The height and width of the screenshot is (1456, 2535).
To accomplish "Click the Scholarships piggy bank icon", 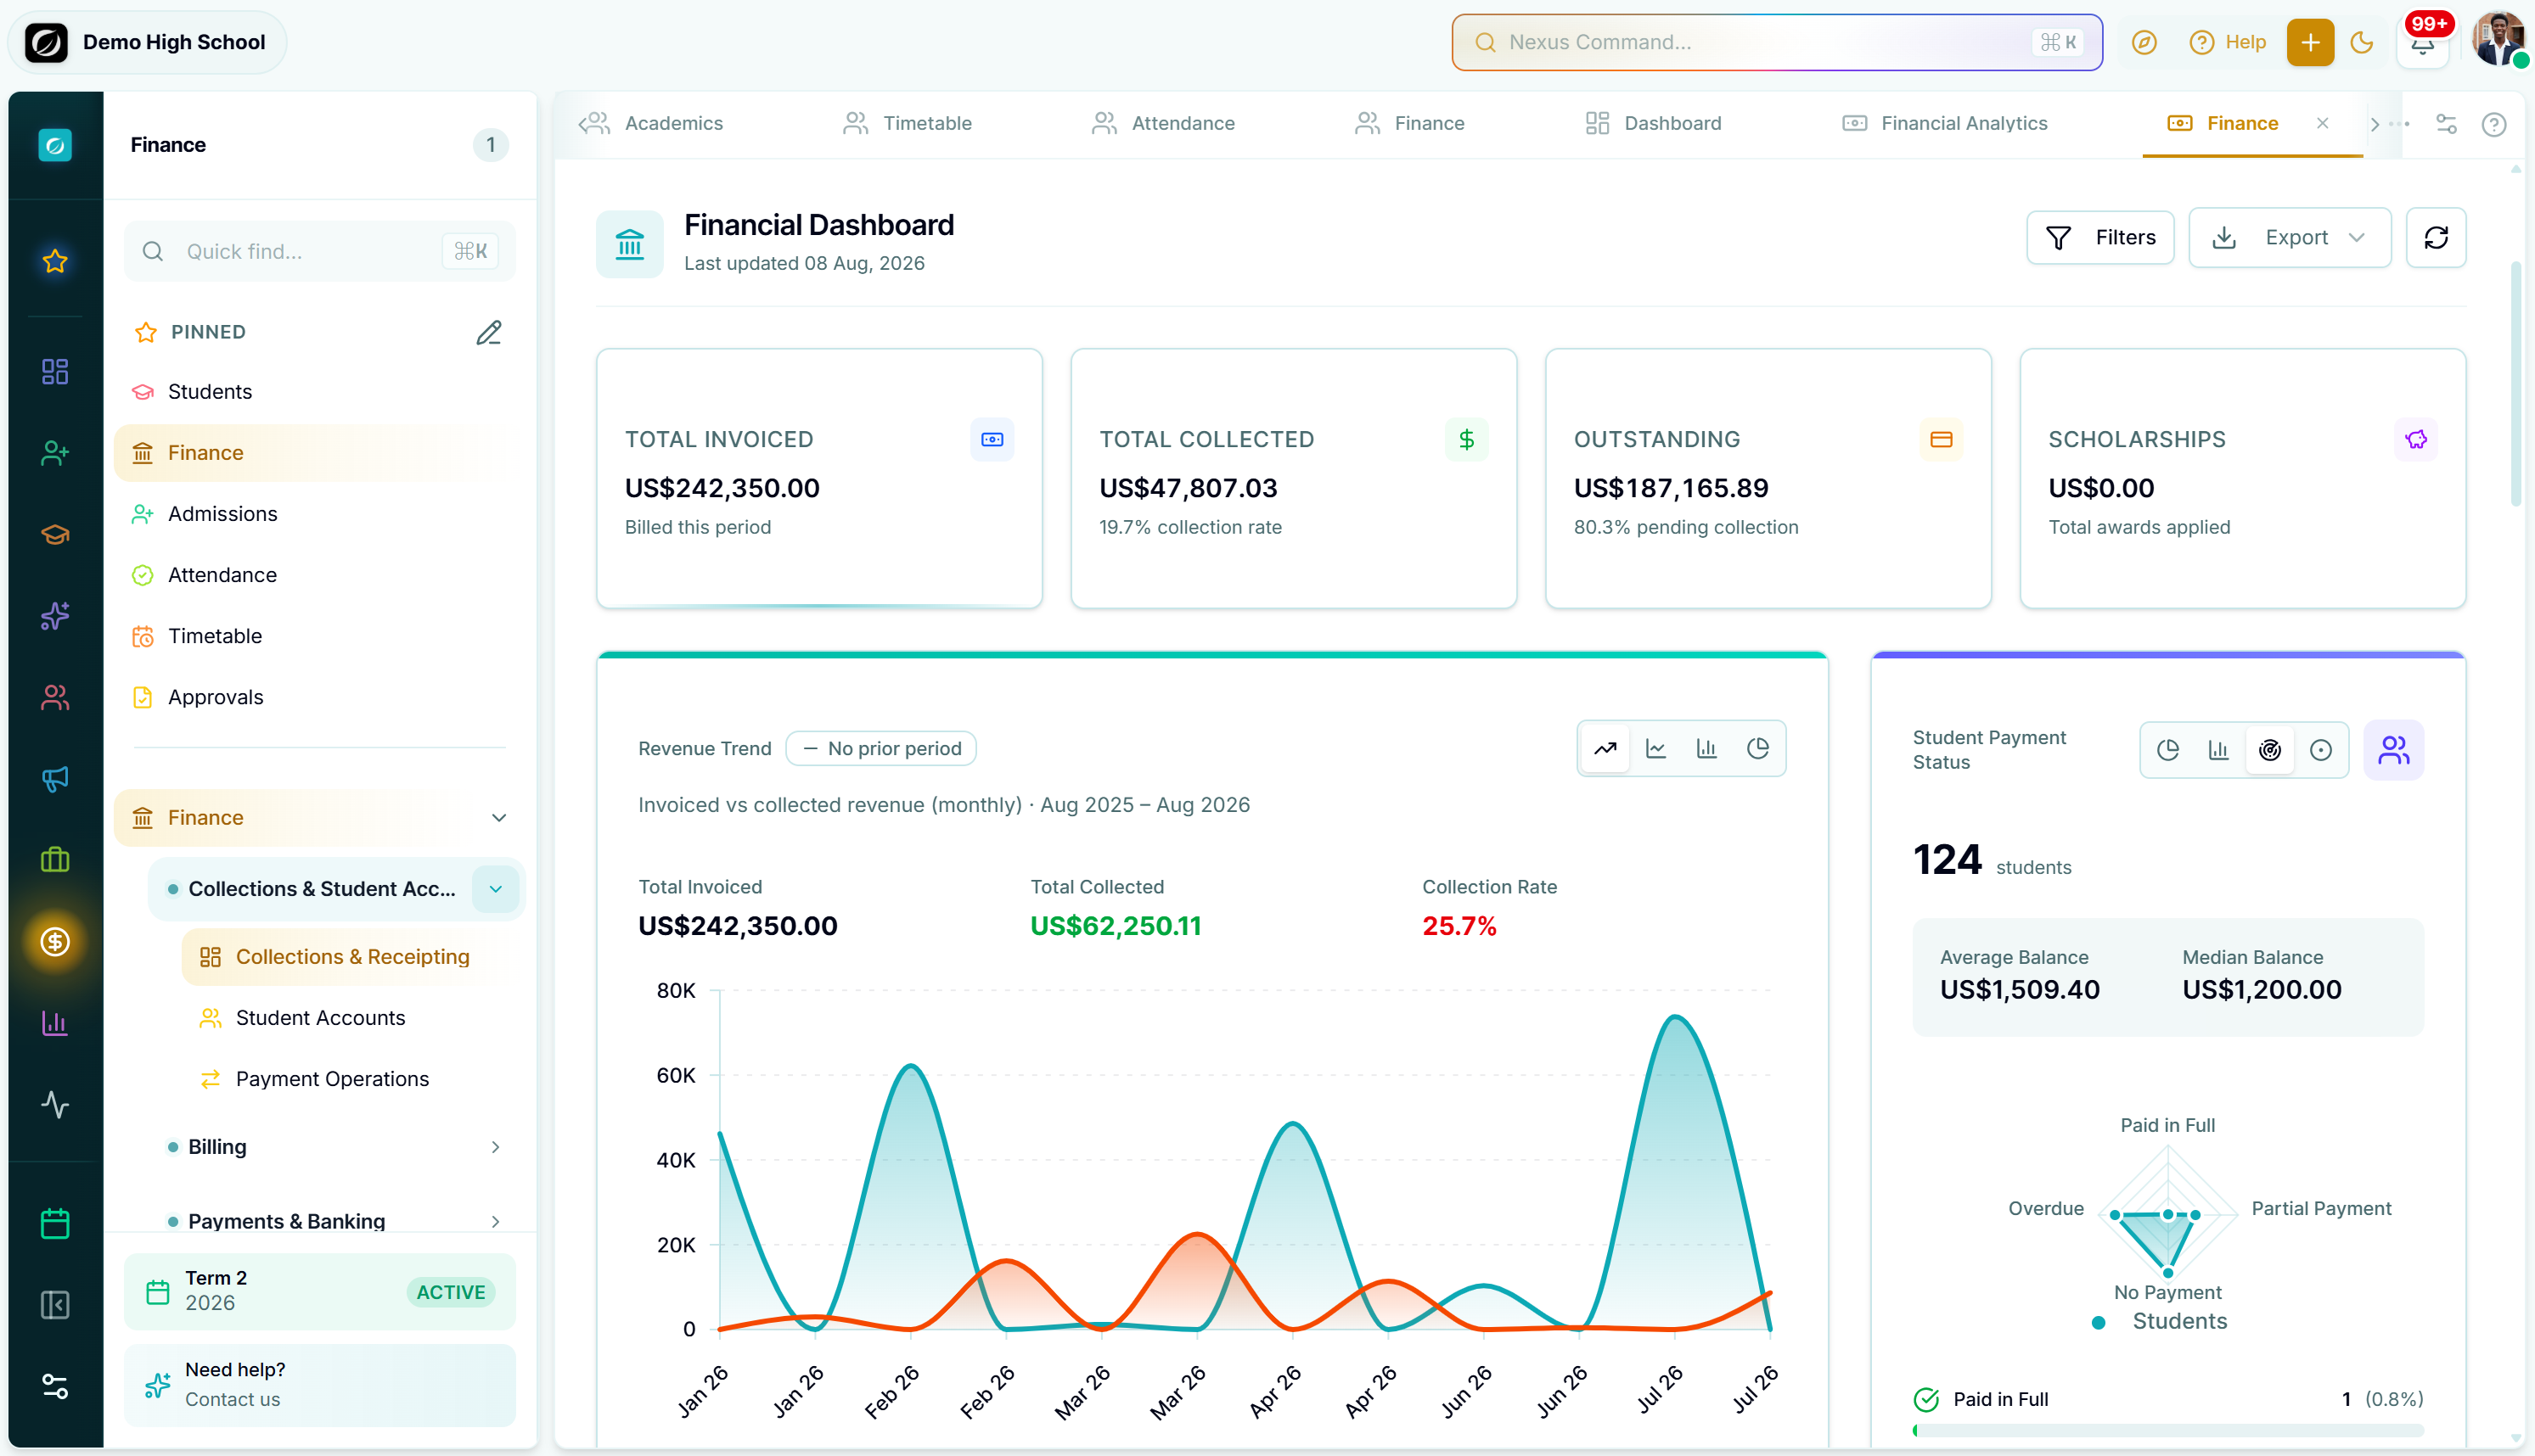I will point(2416,439).
